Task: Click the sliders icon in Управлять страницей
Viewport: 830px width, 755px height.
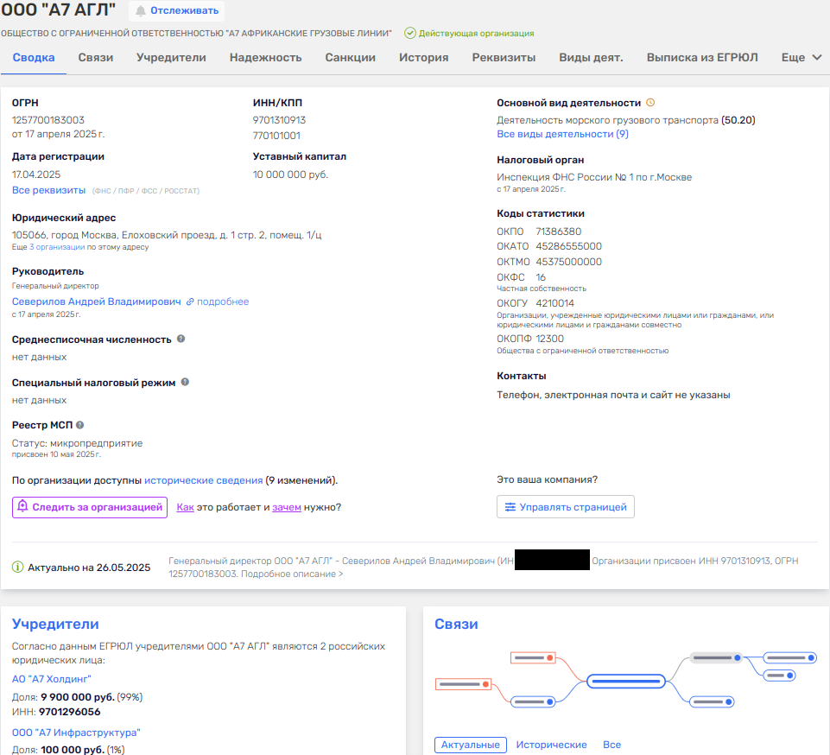Action: click(x=510, y=507)
